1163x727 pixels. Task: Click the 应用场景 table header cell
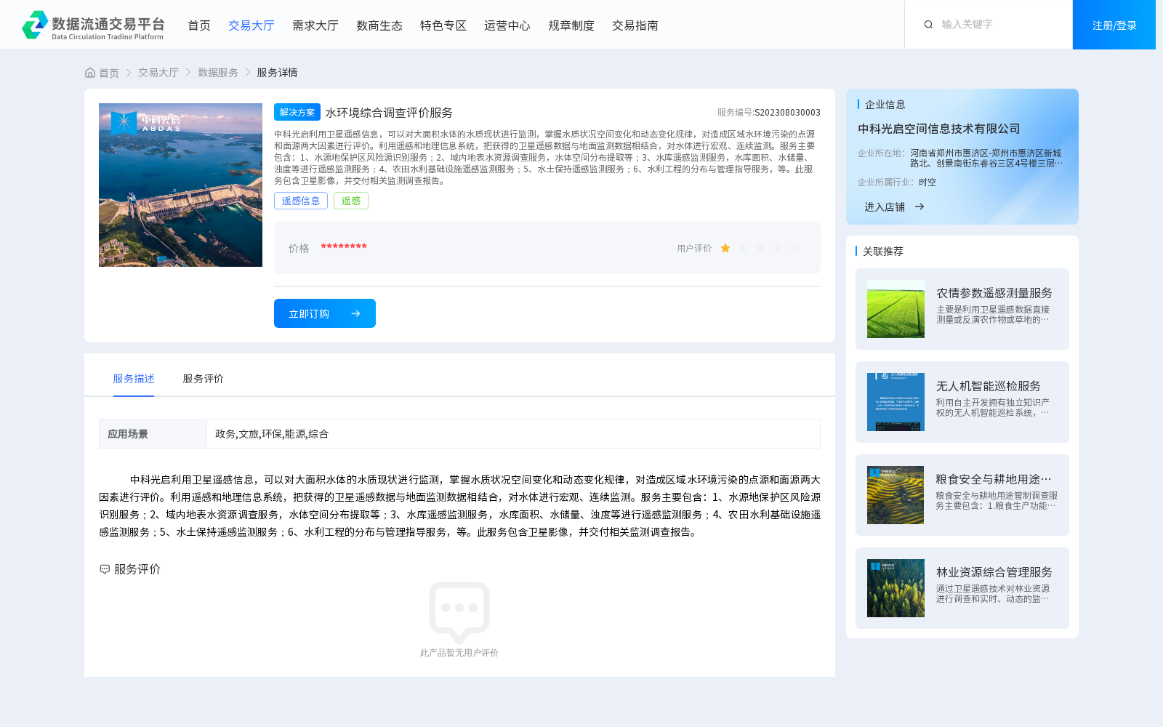(153, 434)
